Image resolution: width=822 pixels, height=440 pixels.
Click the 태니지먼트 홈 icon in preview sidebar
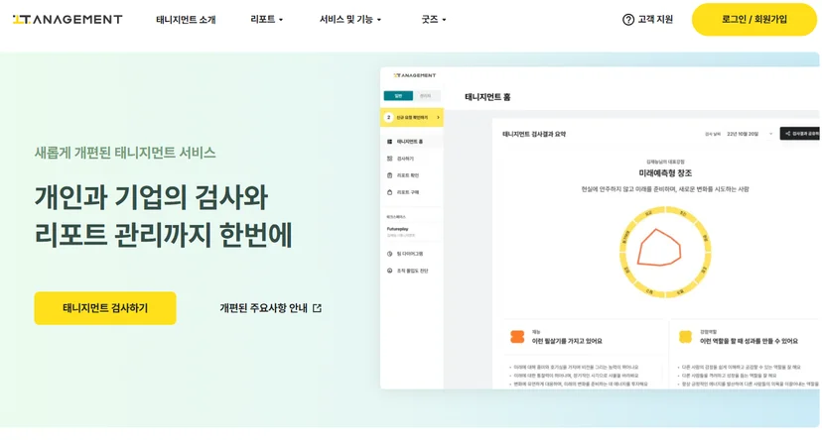click(389, 142)
